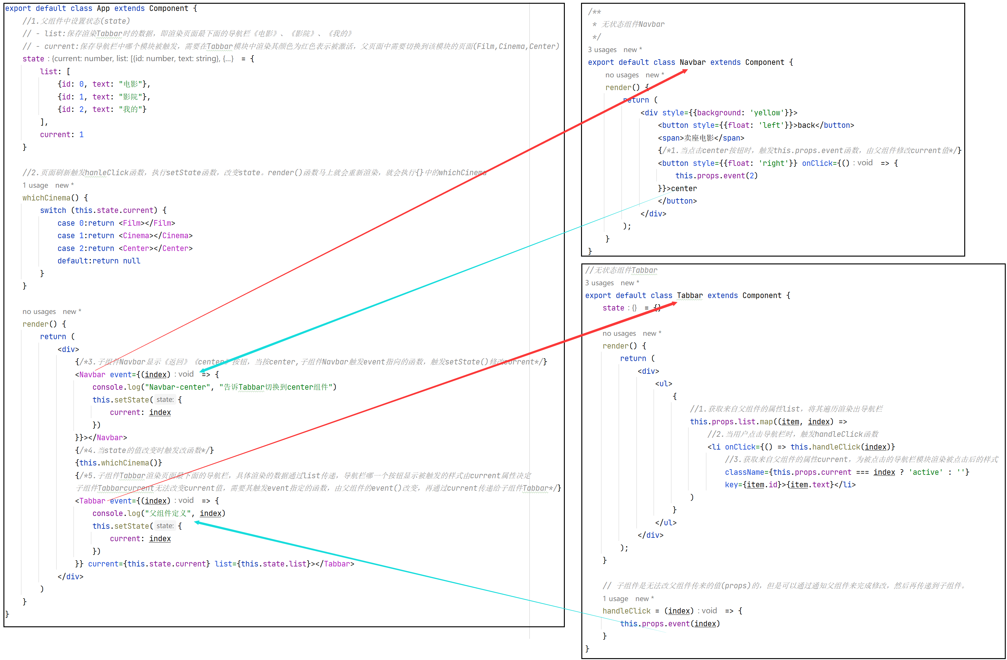Viewport: 1007px width, 660px height.
Task: Click this.handleClick(index) in the li onClick
Action: click(x=840, y=447)
